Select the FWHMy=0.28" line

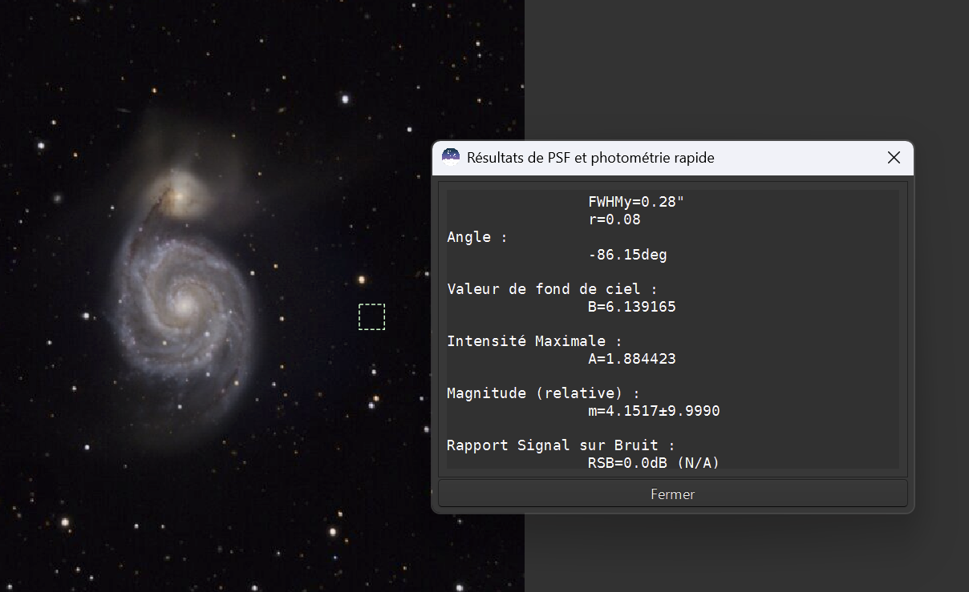(636, 202)
